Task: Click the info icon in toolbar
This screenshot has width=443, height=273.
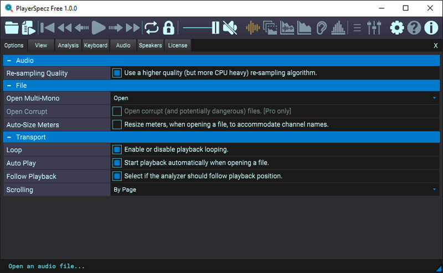Action: tap(431, 28)
